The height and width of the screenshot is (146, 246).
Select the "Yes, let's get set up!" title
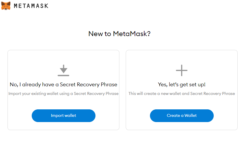coord(182,85)
